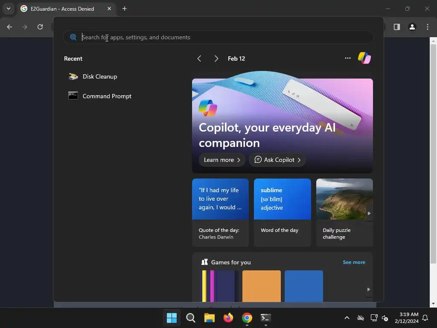Open the Daily puzzle challenge card
The height and width of the screenshot is (328, 437).
pos(344,213)
